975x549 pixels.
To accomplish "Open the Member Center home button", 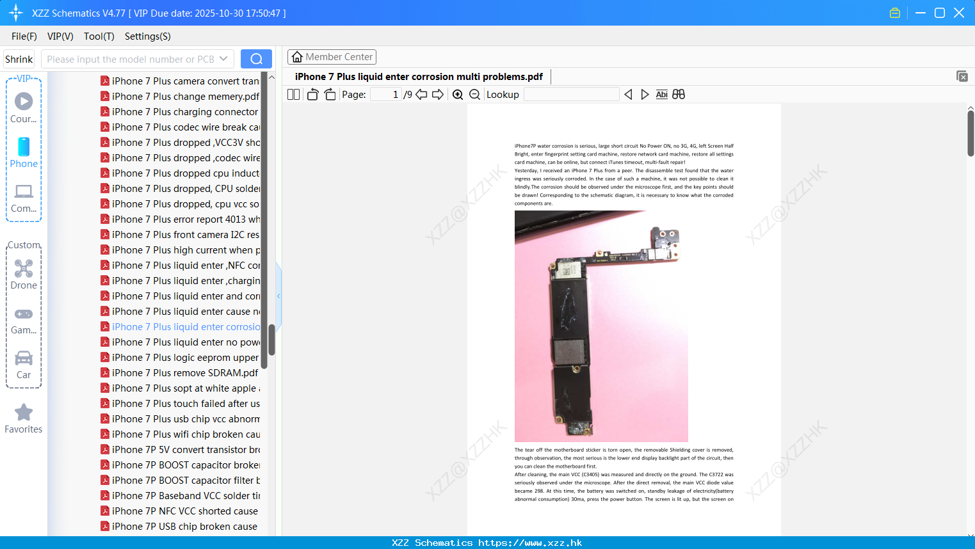I will [x=332, y=57].
